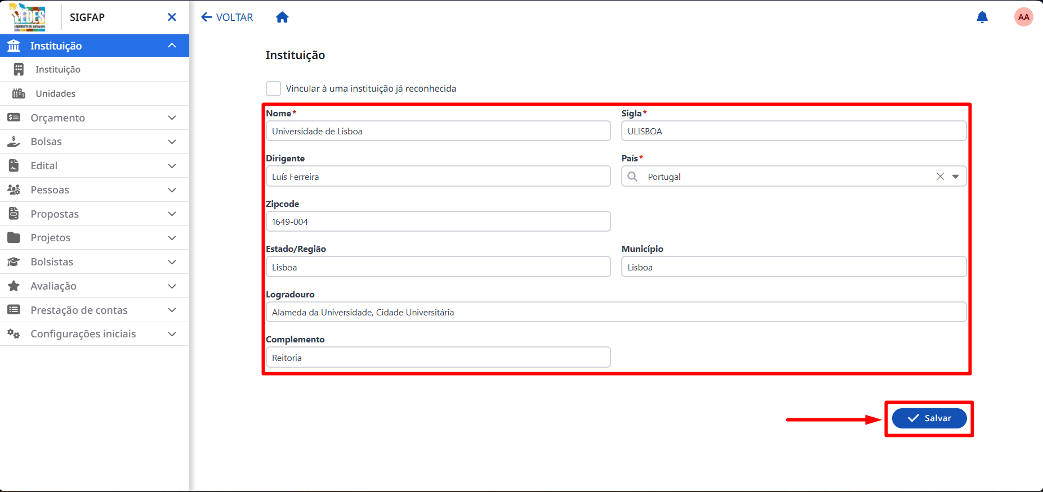Click the search icon in País field
The width and height of the screenshot is (1043, 492).
point(632,177)
